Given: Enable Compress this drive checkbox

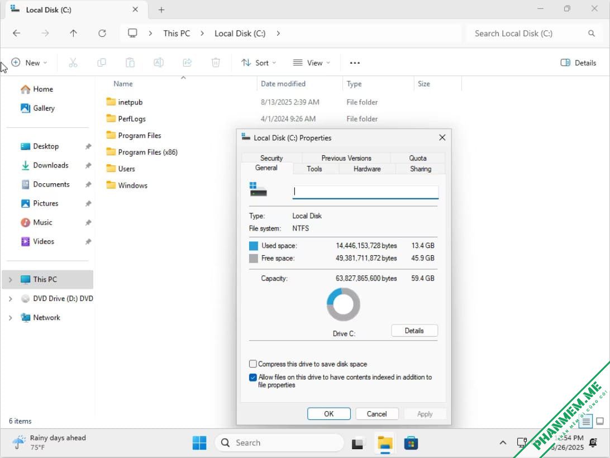Looking at the screenshot, I should coord(253,364).
